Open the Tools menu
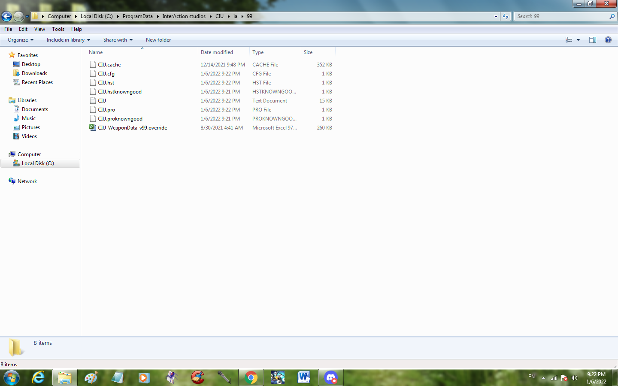618x386 pixels. [58, 29]
